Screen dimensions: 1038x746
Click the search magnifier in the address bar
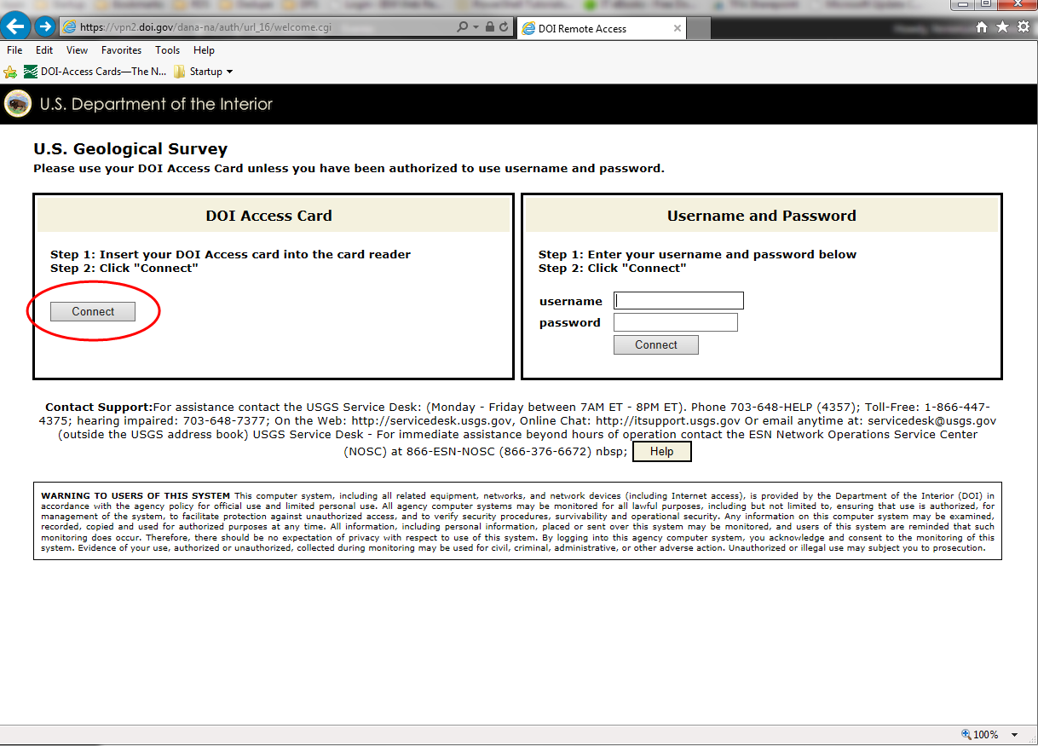pyautogui.click(x=463, y=27)
